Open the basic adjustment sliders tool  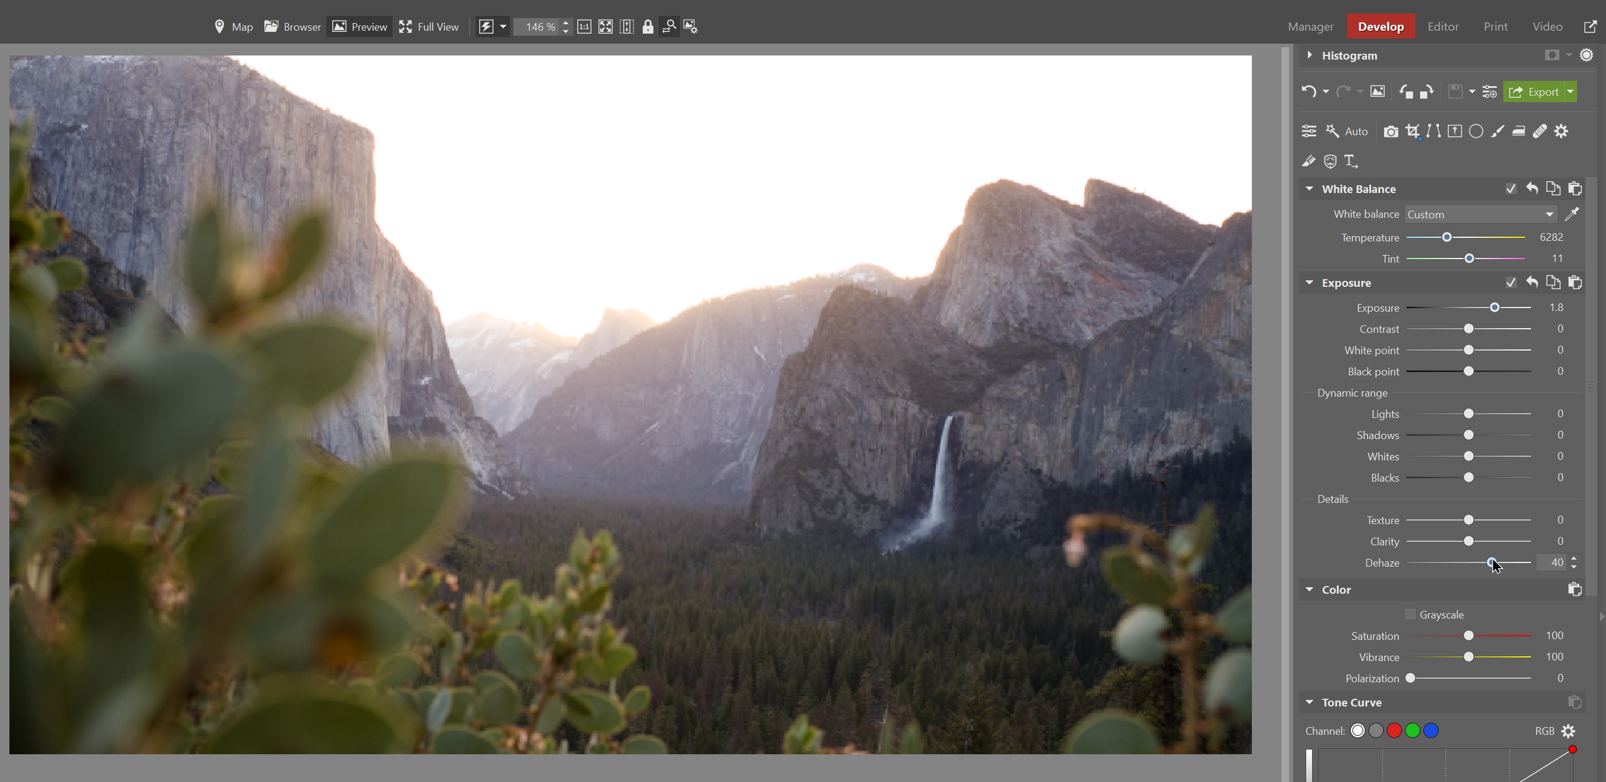click(1309, 131)
